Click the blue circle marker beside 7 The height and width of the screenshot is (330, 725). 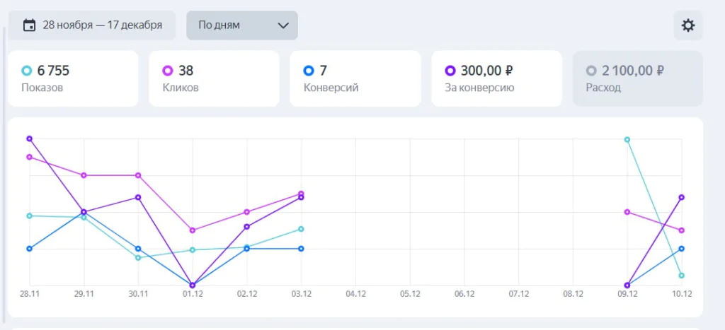(309, 71)
